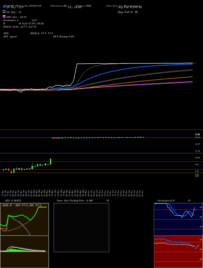The image size is (203, 268).
Task: Click the MACD: 13.04, 12.77, 0.27 line
Action: (20, 27)
